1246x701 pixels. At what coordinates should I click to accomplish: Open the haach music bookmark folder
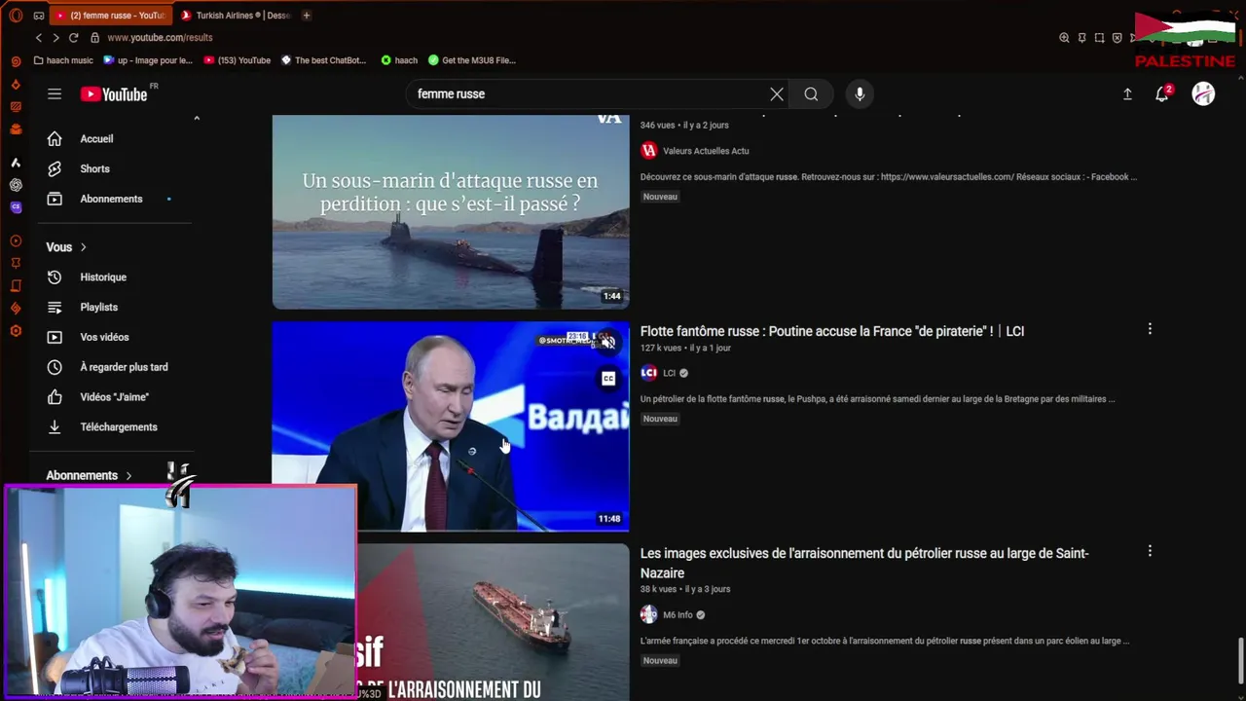[63, 60]
